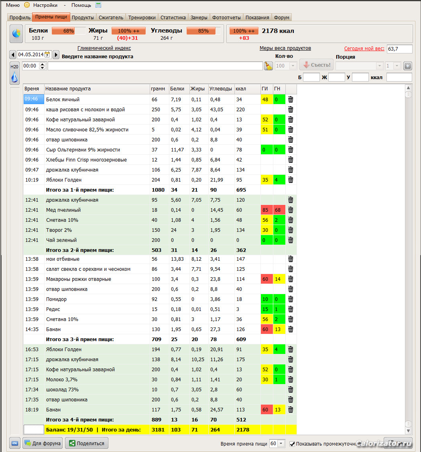
Task: Click the ккал value input field
Action: (399, 77)
